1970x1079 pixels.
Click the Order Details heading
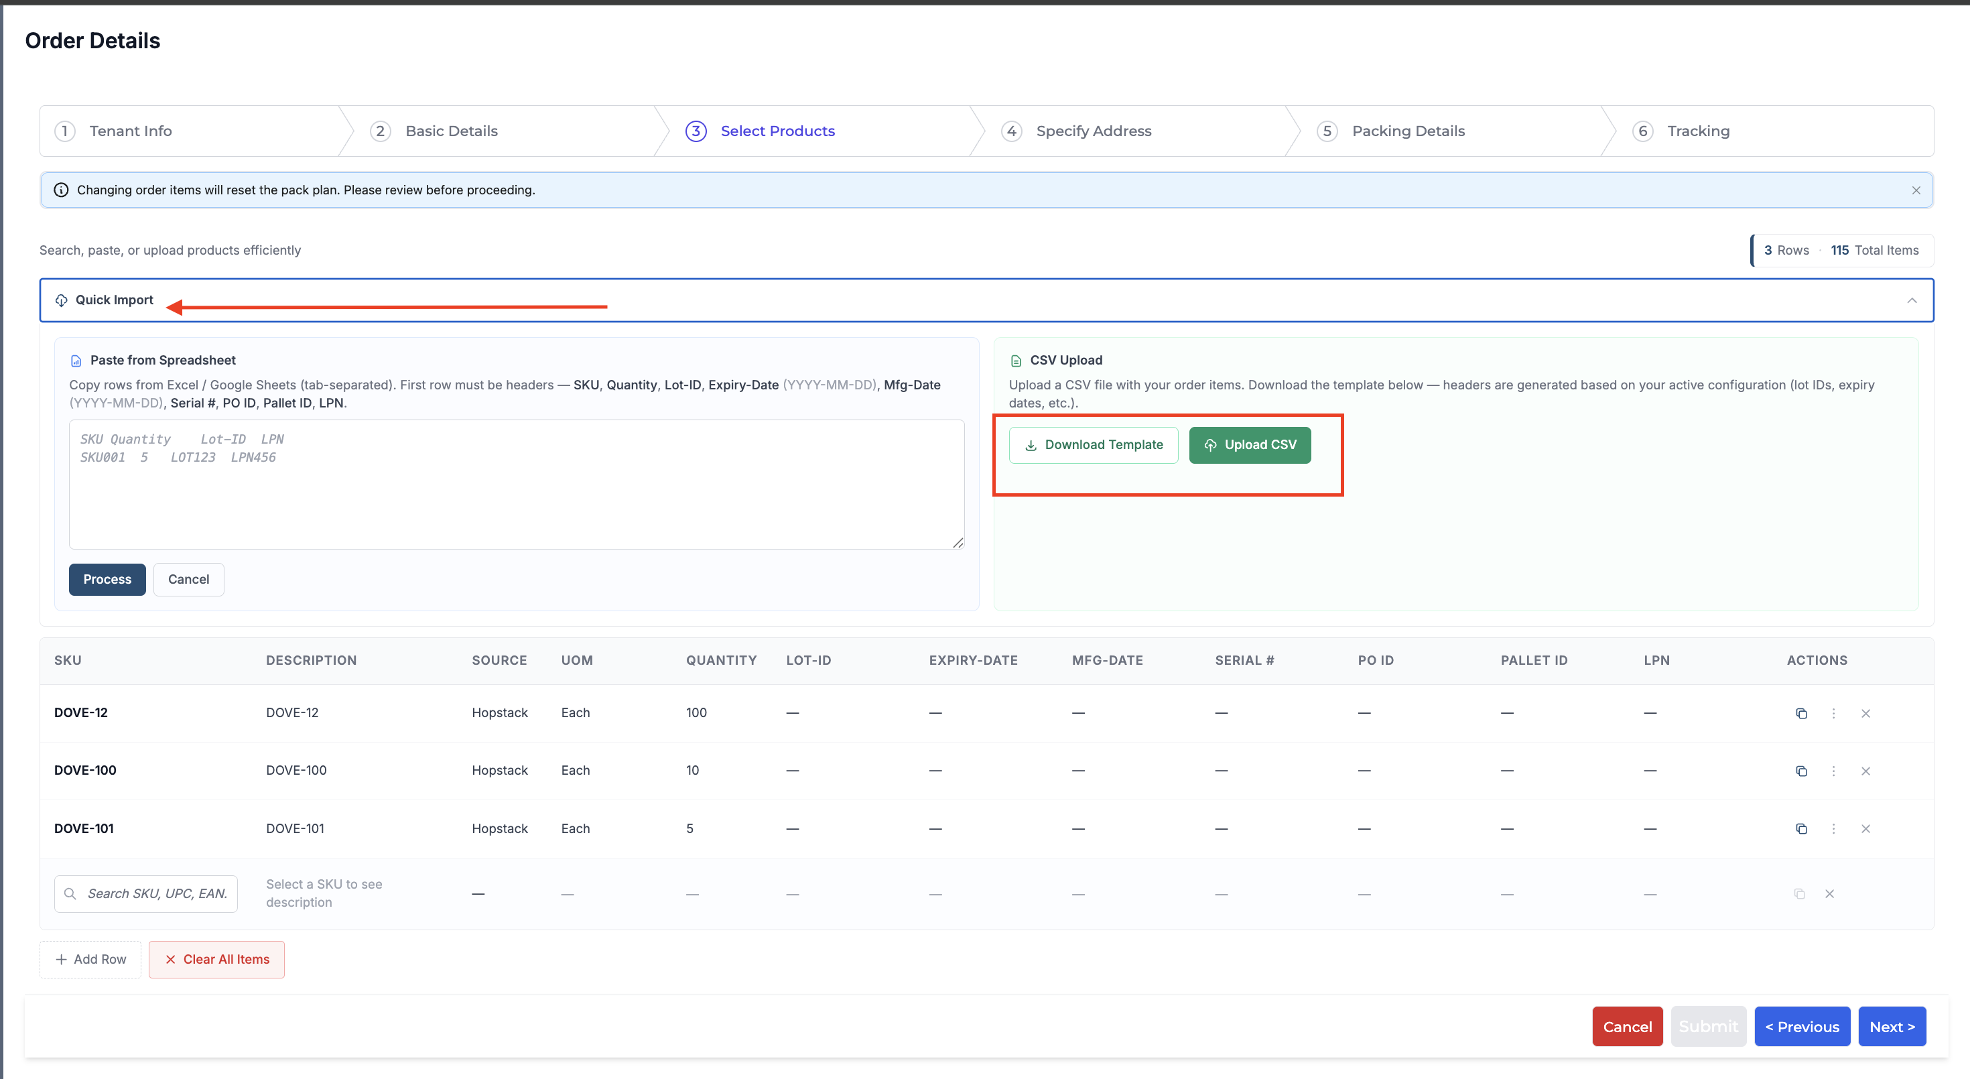point(92,40)
